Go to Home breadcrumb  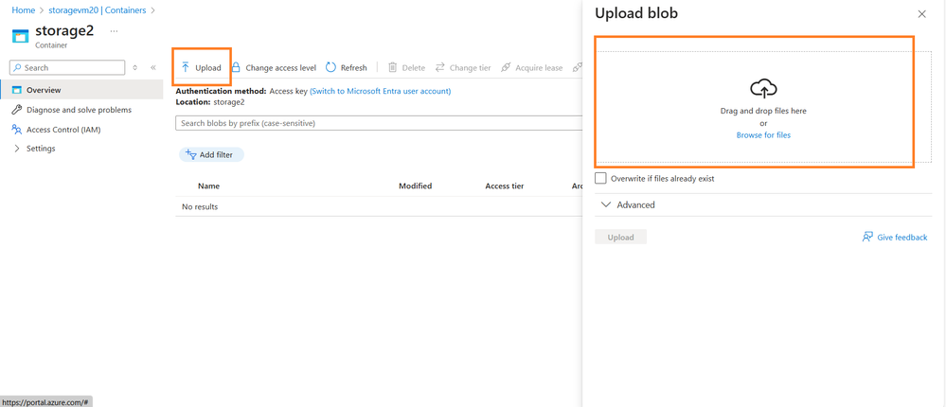(x=23, y=10)
